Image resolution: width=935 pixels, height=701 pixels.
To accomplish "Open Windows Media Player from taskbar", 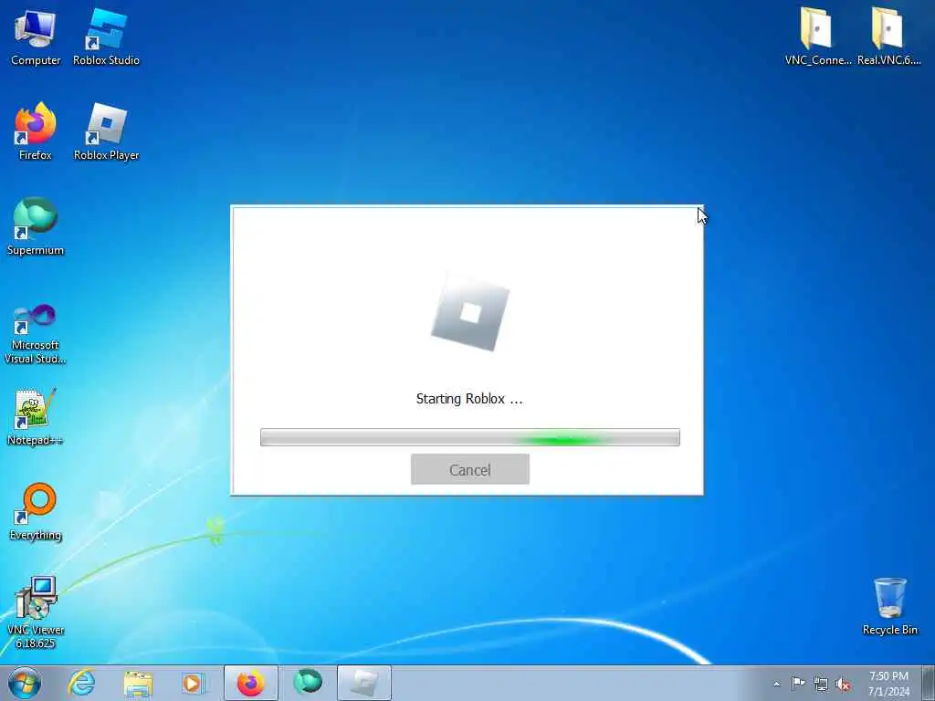I will click(x=194, y=683).
